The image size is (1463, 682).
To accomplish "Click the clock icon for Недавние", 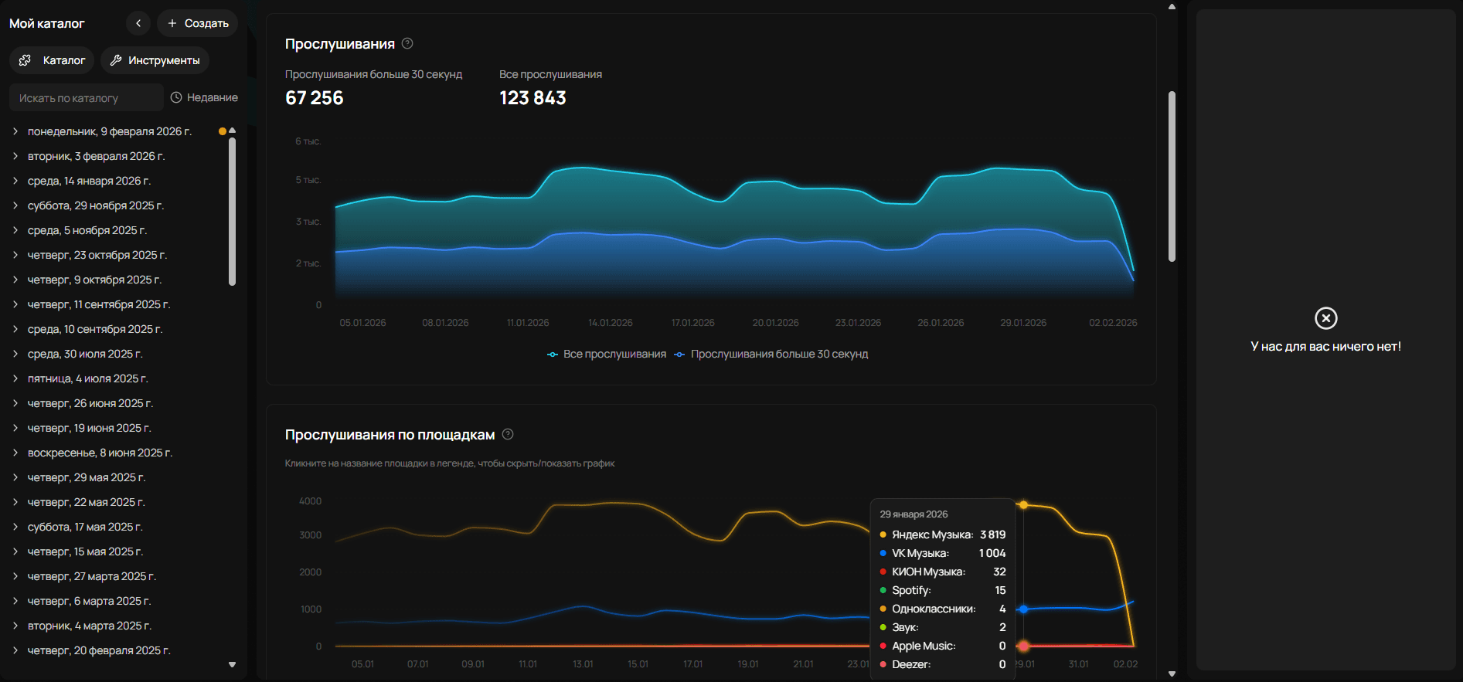I will (x=176, y=97).
